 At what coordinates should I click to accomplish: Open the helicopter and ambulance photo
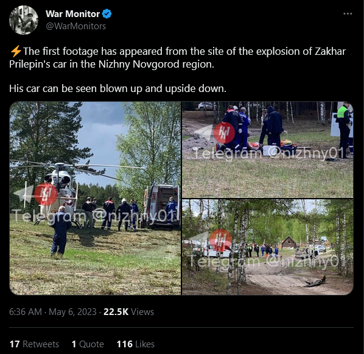pyautogui.click(x=95, y=198)
